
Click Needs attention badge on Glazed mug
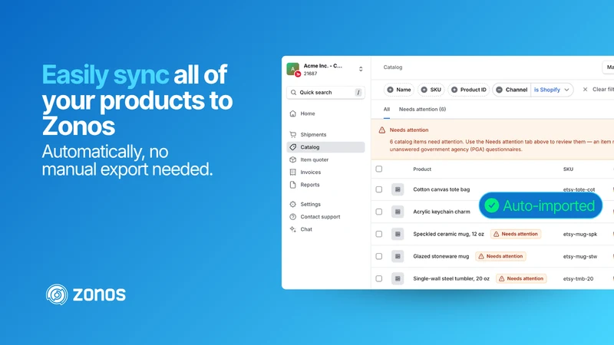500,256
